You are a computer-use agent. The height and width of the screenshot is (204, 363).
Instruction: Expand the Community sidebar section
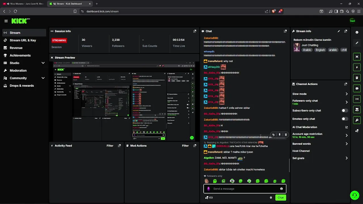coord(43,78)
